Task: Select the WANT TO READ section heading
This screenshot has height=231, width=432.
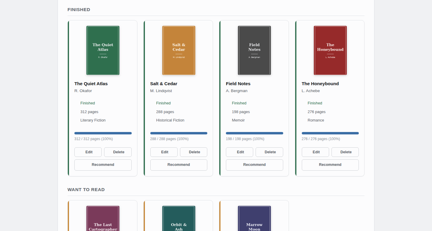Action: pyautogui.click(x=86, y=190)
